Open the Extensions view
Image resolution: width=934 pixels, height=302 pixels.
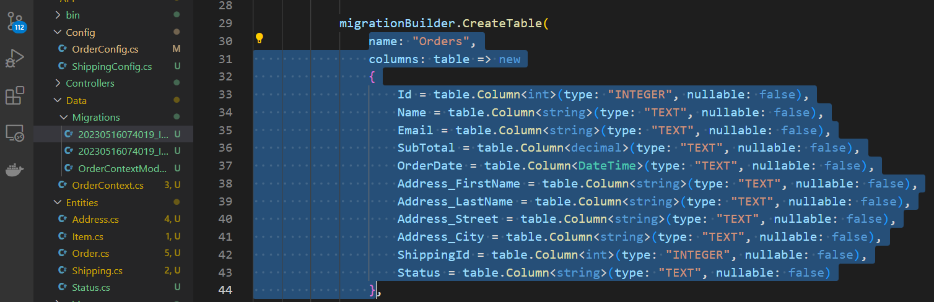(x=15, y=96)
